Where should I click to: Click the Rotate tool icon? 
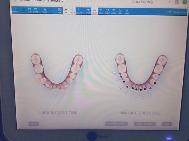point(15,10)
